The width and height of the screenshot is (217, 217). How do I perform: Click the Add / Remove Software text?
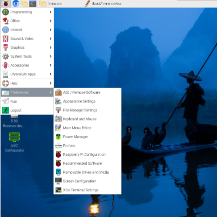[82, 92]
